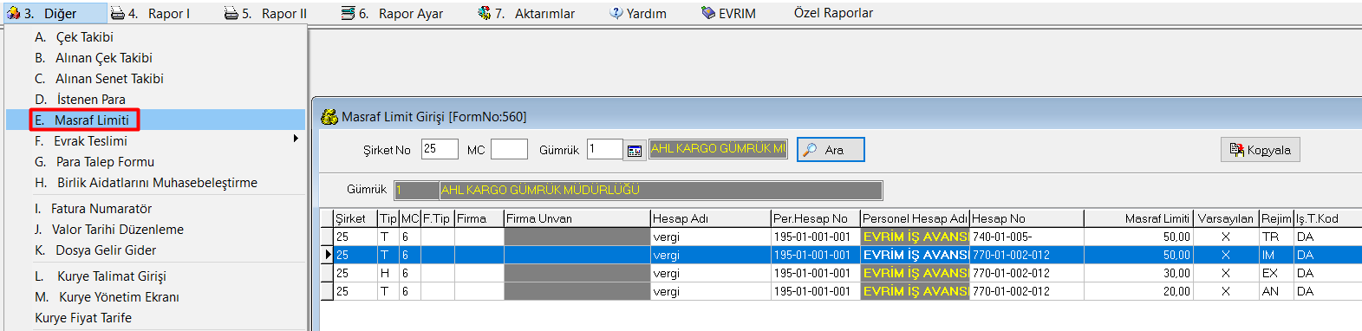Click the Per.Hesap No column header

coord(816,218)
